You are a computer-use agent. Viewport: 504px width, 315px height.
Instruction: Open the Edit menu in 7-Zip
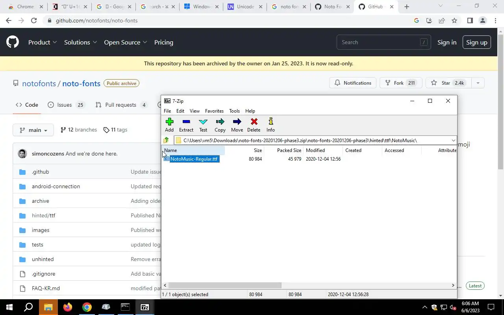(x=180, y=111)
